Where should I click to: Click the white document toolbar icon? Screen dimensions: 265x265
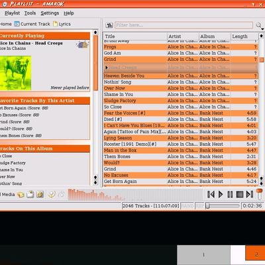[x=30, y=194]
